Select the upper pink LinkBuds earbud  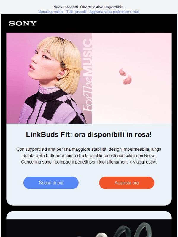pyautogui.click(x=122, y=72)
